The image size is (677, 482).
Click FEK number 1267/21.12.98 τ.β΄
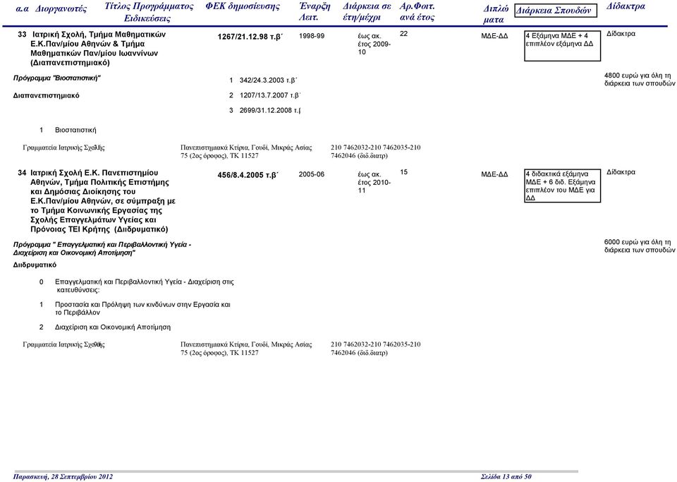(x=250, y=37)
